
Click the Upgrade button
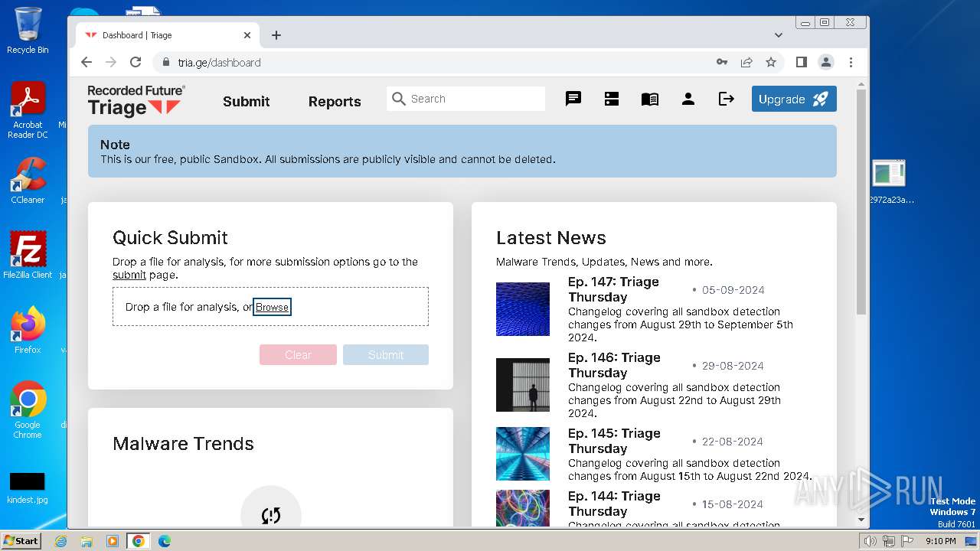[794, 99]
